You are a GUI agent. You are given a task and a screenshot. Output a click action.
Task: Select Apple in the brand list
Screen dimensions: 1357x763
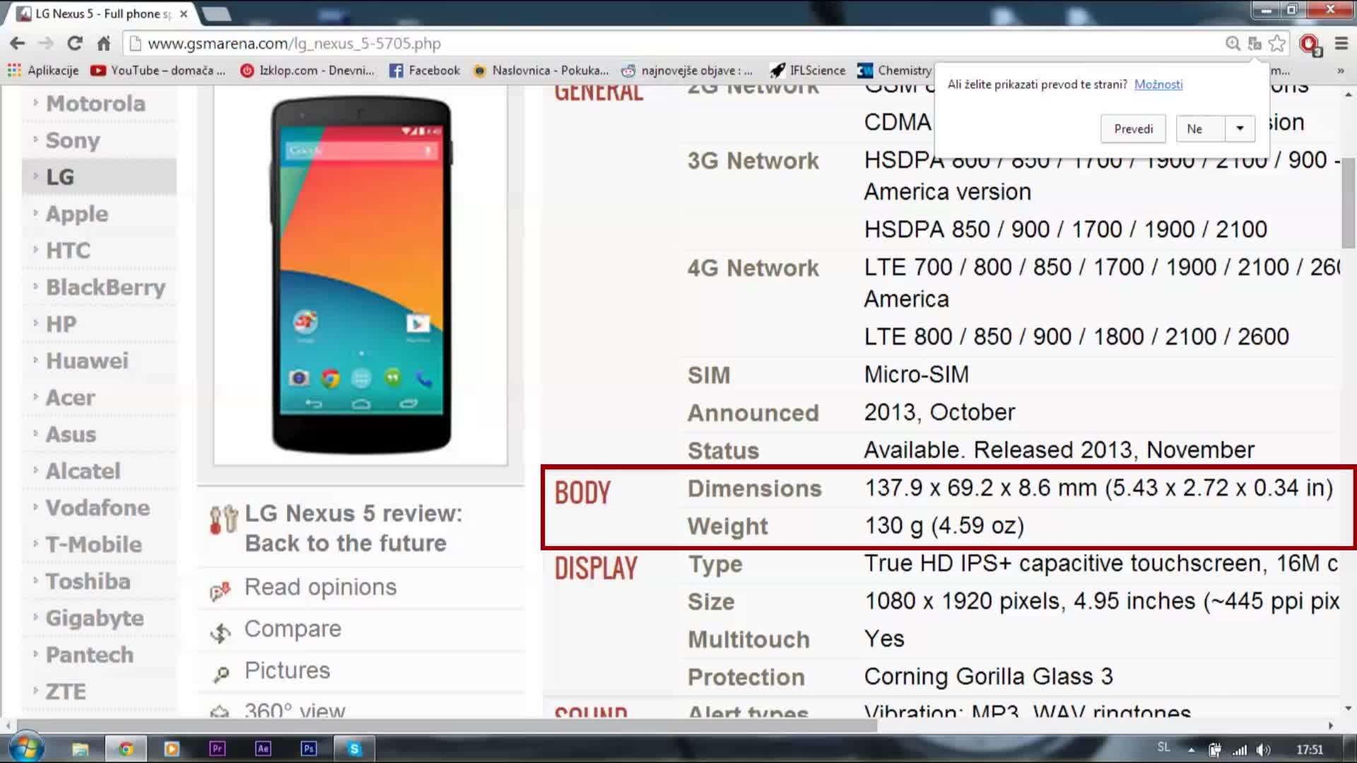pos(77,214)
